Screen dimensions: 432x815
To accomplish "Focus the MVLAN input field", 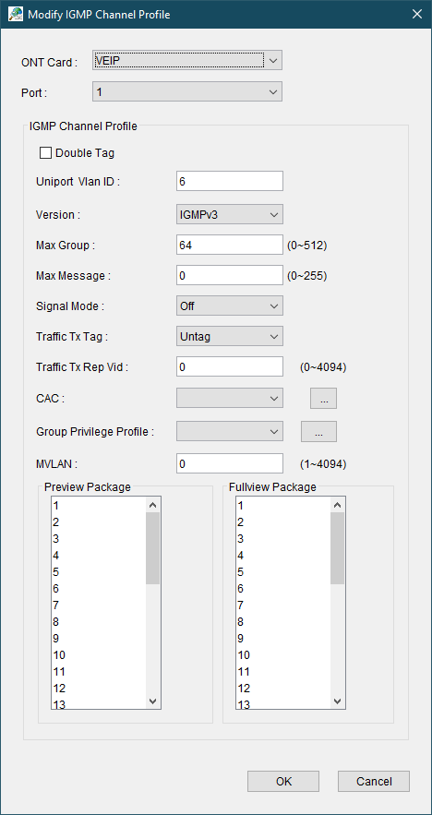I will (230, 463).
